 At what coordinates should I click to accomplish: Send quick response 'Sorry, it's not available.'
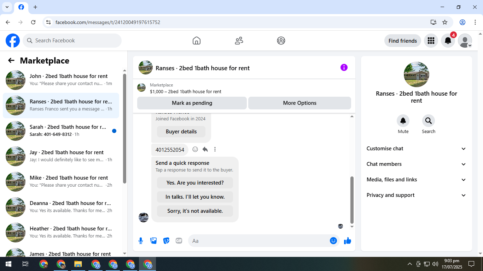click(195, 211)
